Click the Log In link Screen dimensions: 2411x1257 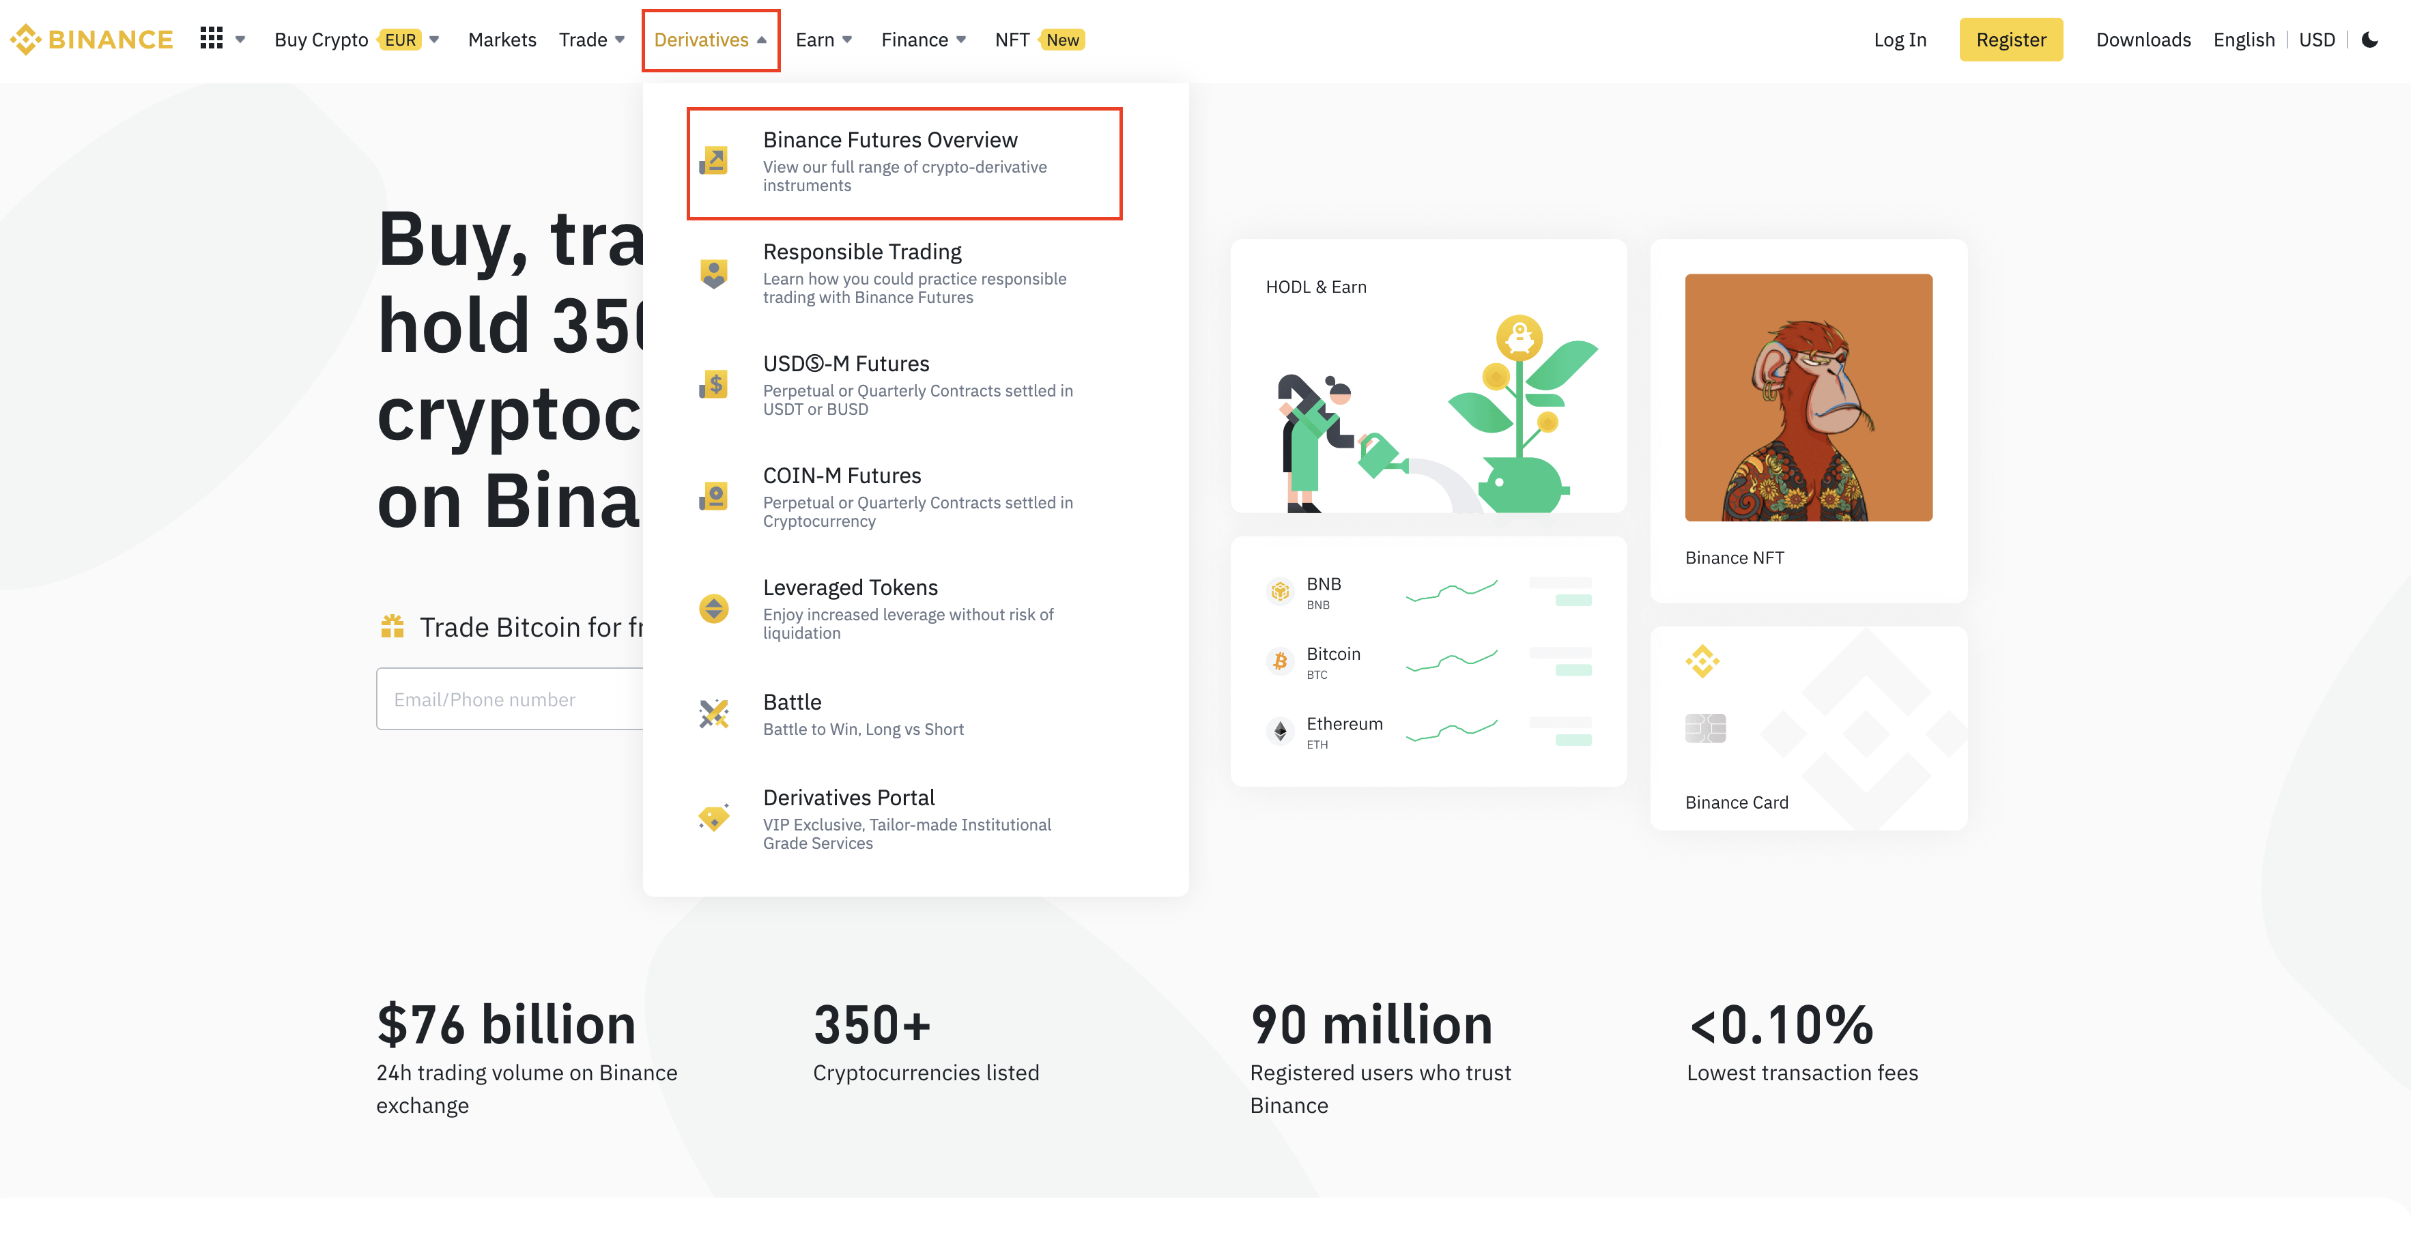click(1899, 40)
